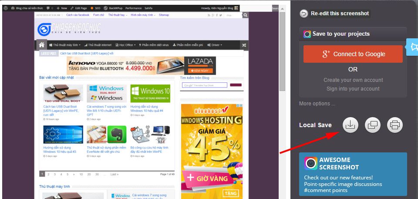Click the preview vertical scrollbar thumb
The width and height of the screenshot is (418, 199).
(282, 51)
